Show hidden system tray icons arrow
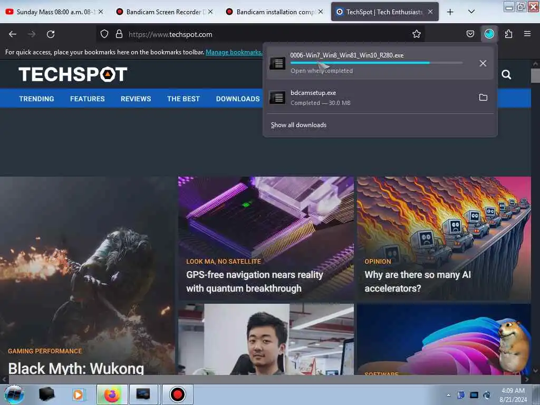The width and height of the screenshot is (540, 405). point(448,395)
